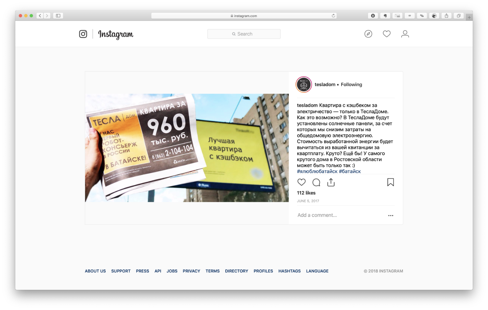Save the post with bookmark icon
This screenshot has height=310, width=488.
coord(391,182)
